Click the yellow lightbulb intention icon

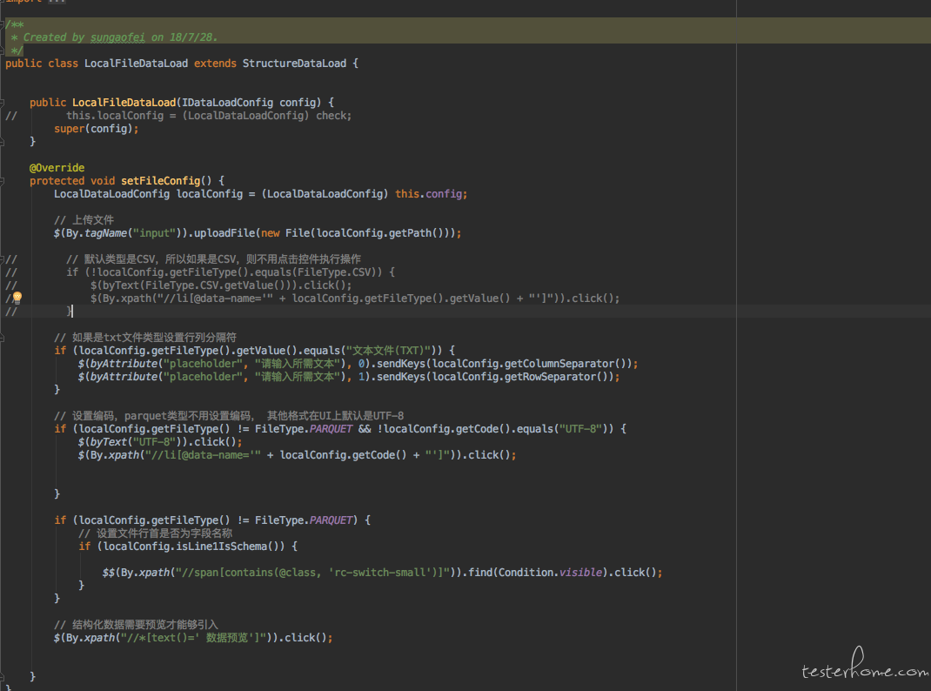17,298
